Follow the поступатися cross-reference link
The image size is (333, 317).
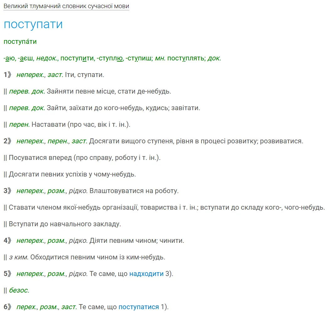(138, 307)
